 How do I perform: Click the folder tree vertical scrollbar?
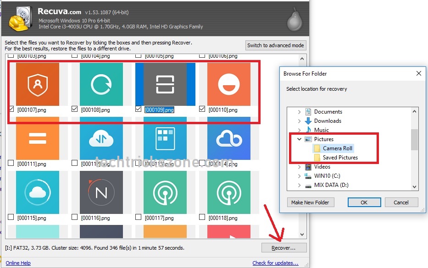414,140
